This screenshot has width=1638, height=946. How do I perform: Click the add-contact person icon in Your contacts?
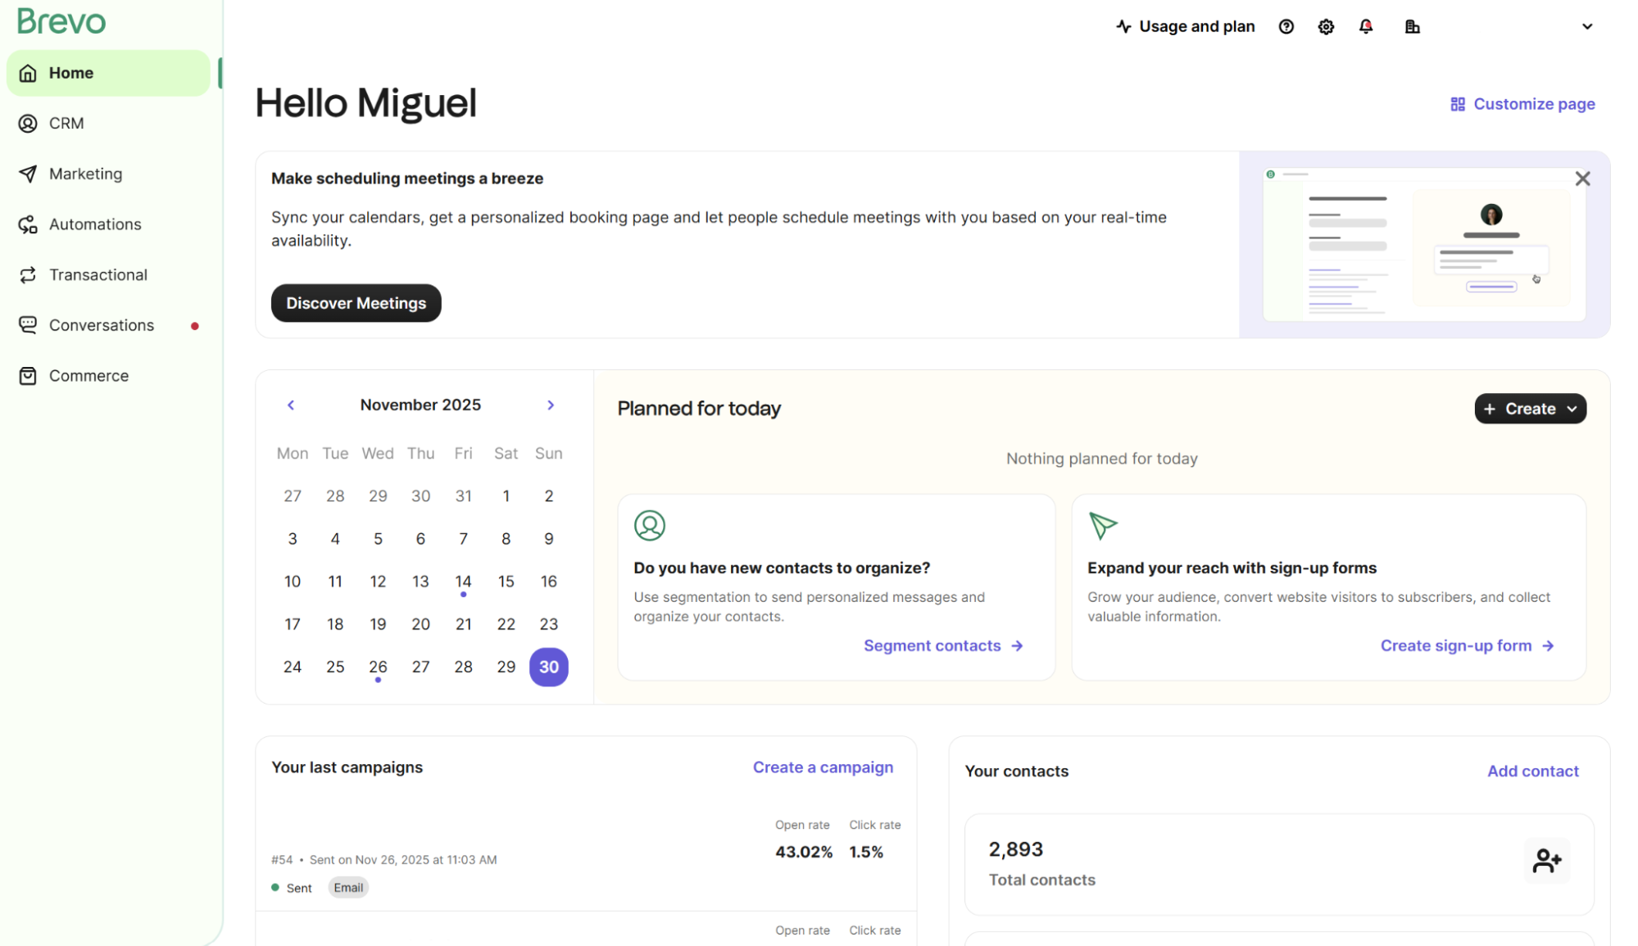click(x=1547, y=860)
